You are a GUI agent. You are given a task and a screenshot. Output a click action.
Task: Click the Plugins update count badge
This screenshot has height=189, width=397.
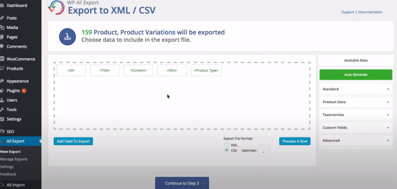24,91
